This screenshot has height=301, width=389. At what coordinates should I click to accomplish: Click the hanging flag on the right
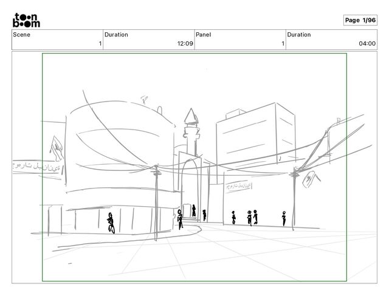tap(310, 179)
